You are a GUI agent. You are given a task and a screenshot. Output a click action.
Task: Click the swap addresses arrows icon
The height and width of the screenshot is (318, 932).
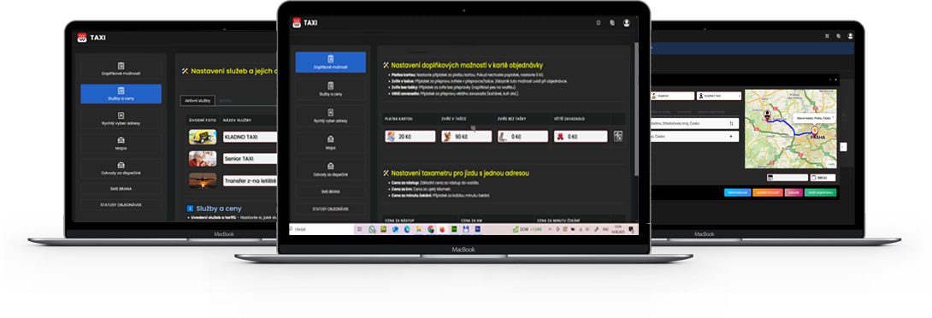[x=731, y=123]
